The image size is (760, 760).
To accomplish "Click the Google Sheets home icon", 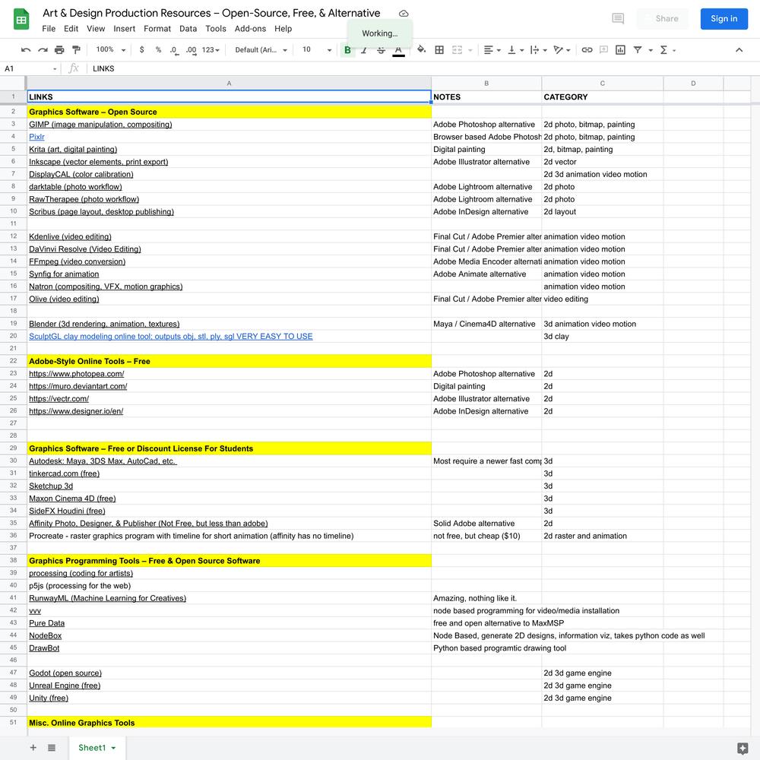I will coord(21,20).
